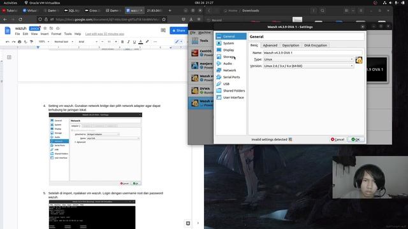Bookmark the page with star icon

[164, 19]
